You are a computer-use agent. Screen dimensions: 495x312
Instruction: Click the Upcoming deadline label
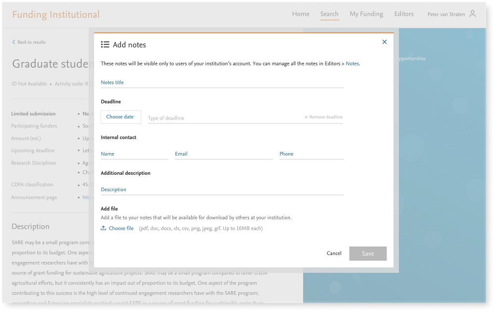click(33, 151)
